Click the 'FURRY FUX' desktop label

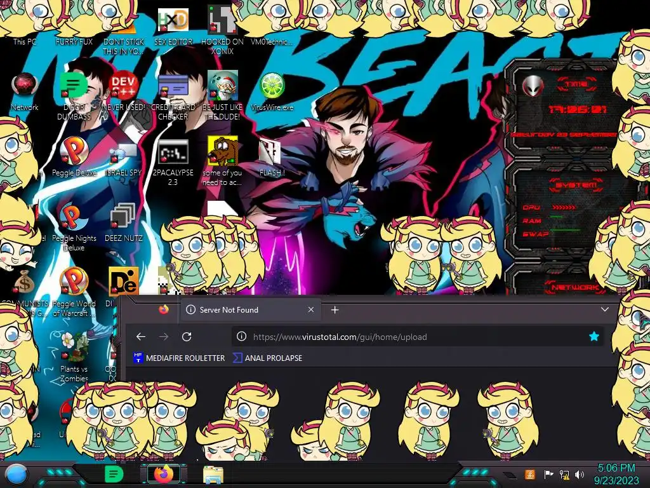point(74,41)
